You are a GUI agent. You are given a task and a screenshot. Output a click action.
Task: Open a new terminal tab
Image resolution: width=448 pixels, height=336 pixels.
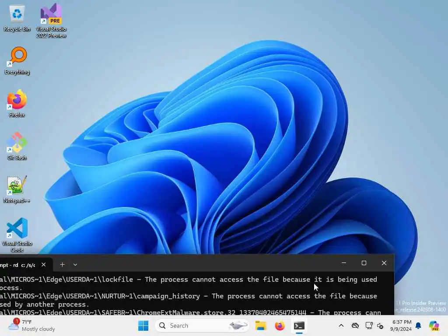pos(62,265)
